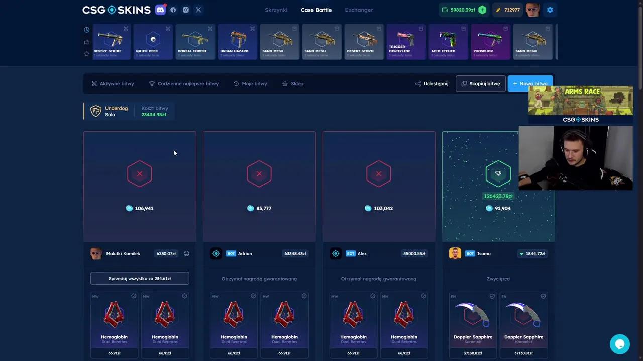
Task: Click bot Adrian's target avatar
Action: 216,253
